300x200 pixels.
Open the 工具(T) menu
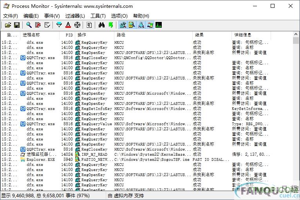click(x=98, y=16)
